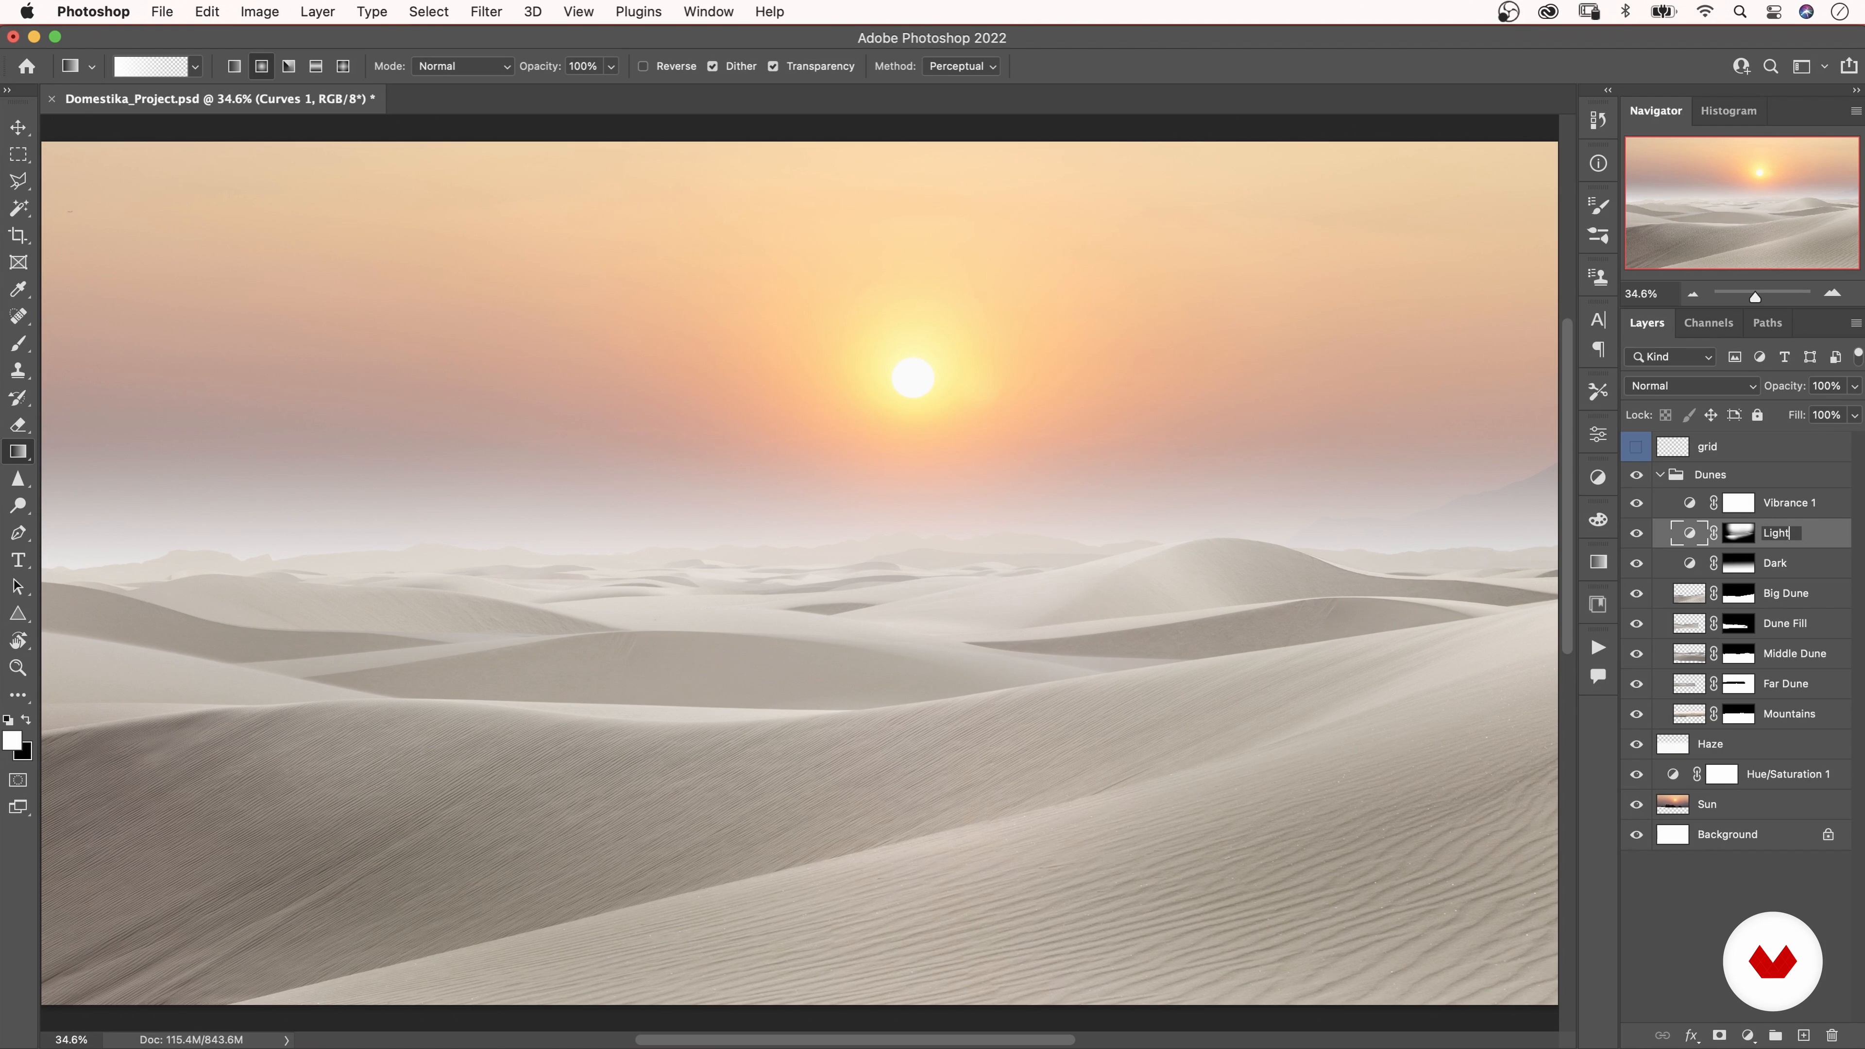
Task: Open the Method Perceptual dropdown
Action: point(962,66)
